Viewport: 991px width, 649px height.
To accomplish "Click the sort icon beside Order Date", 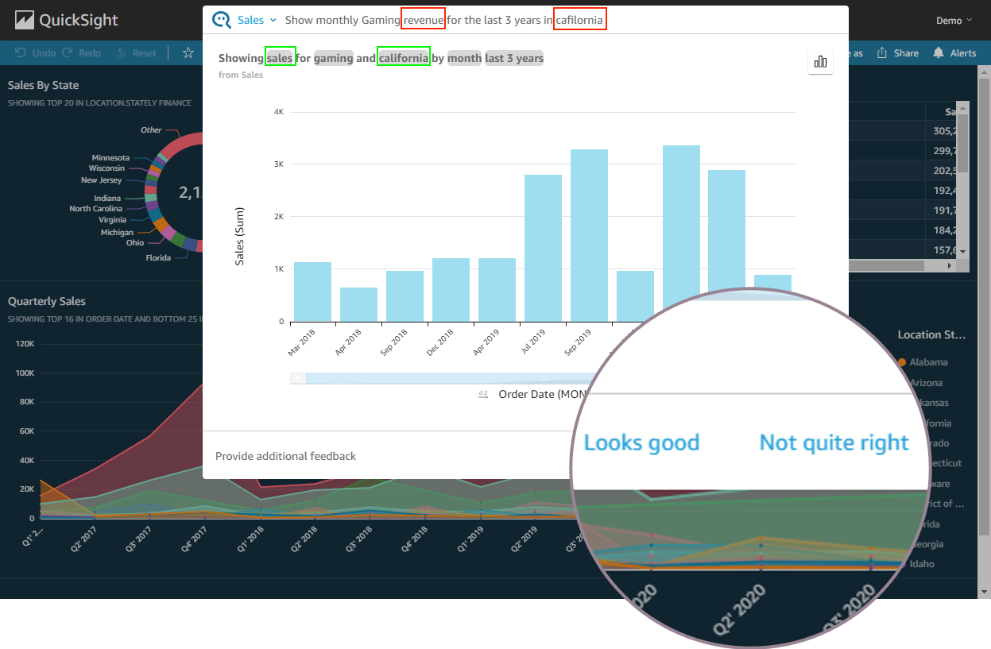I will 483,395.
